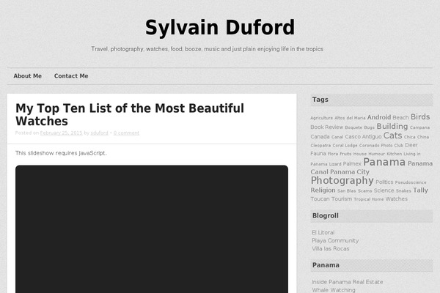The image size is (440, 293).
Task: Open the Contact Me page
Action: click(x=71, y=76)
